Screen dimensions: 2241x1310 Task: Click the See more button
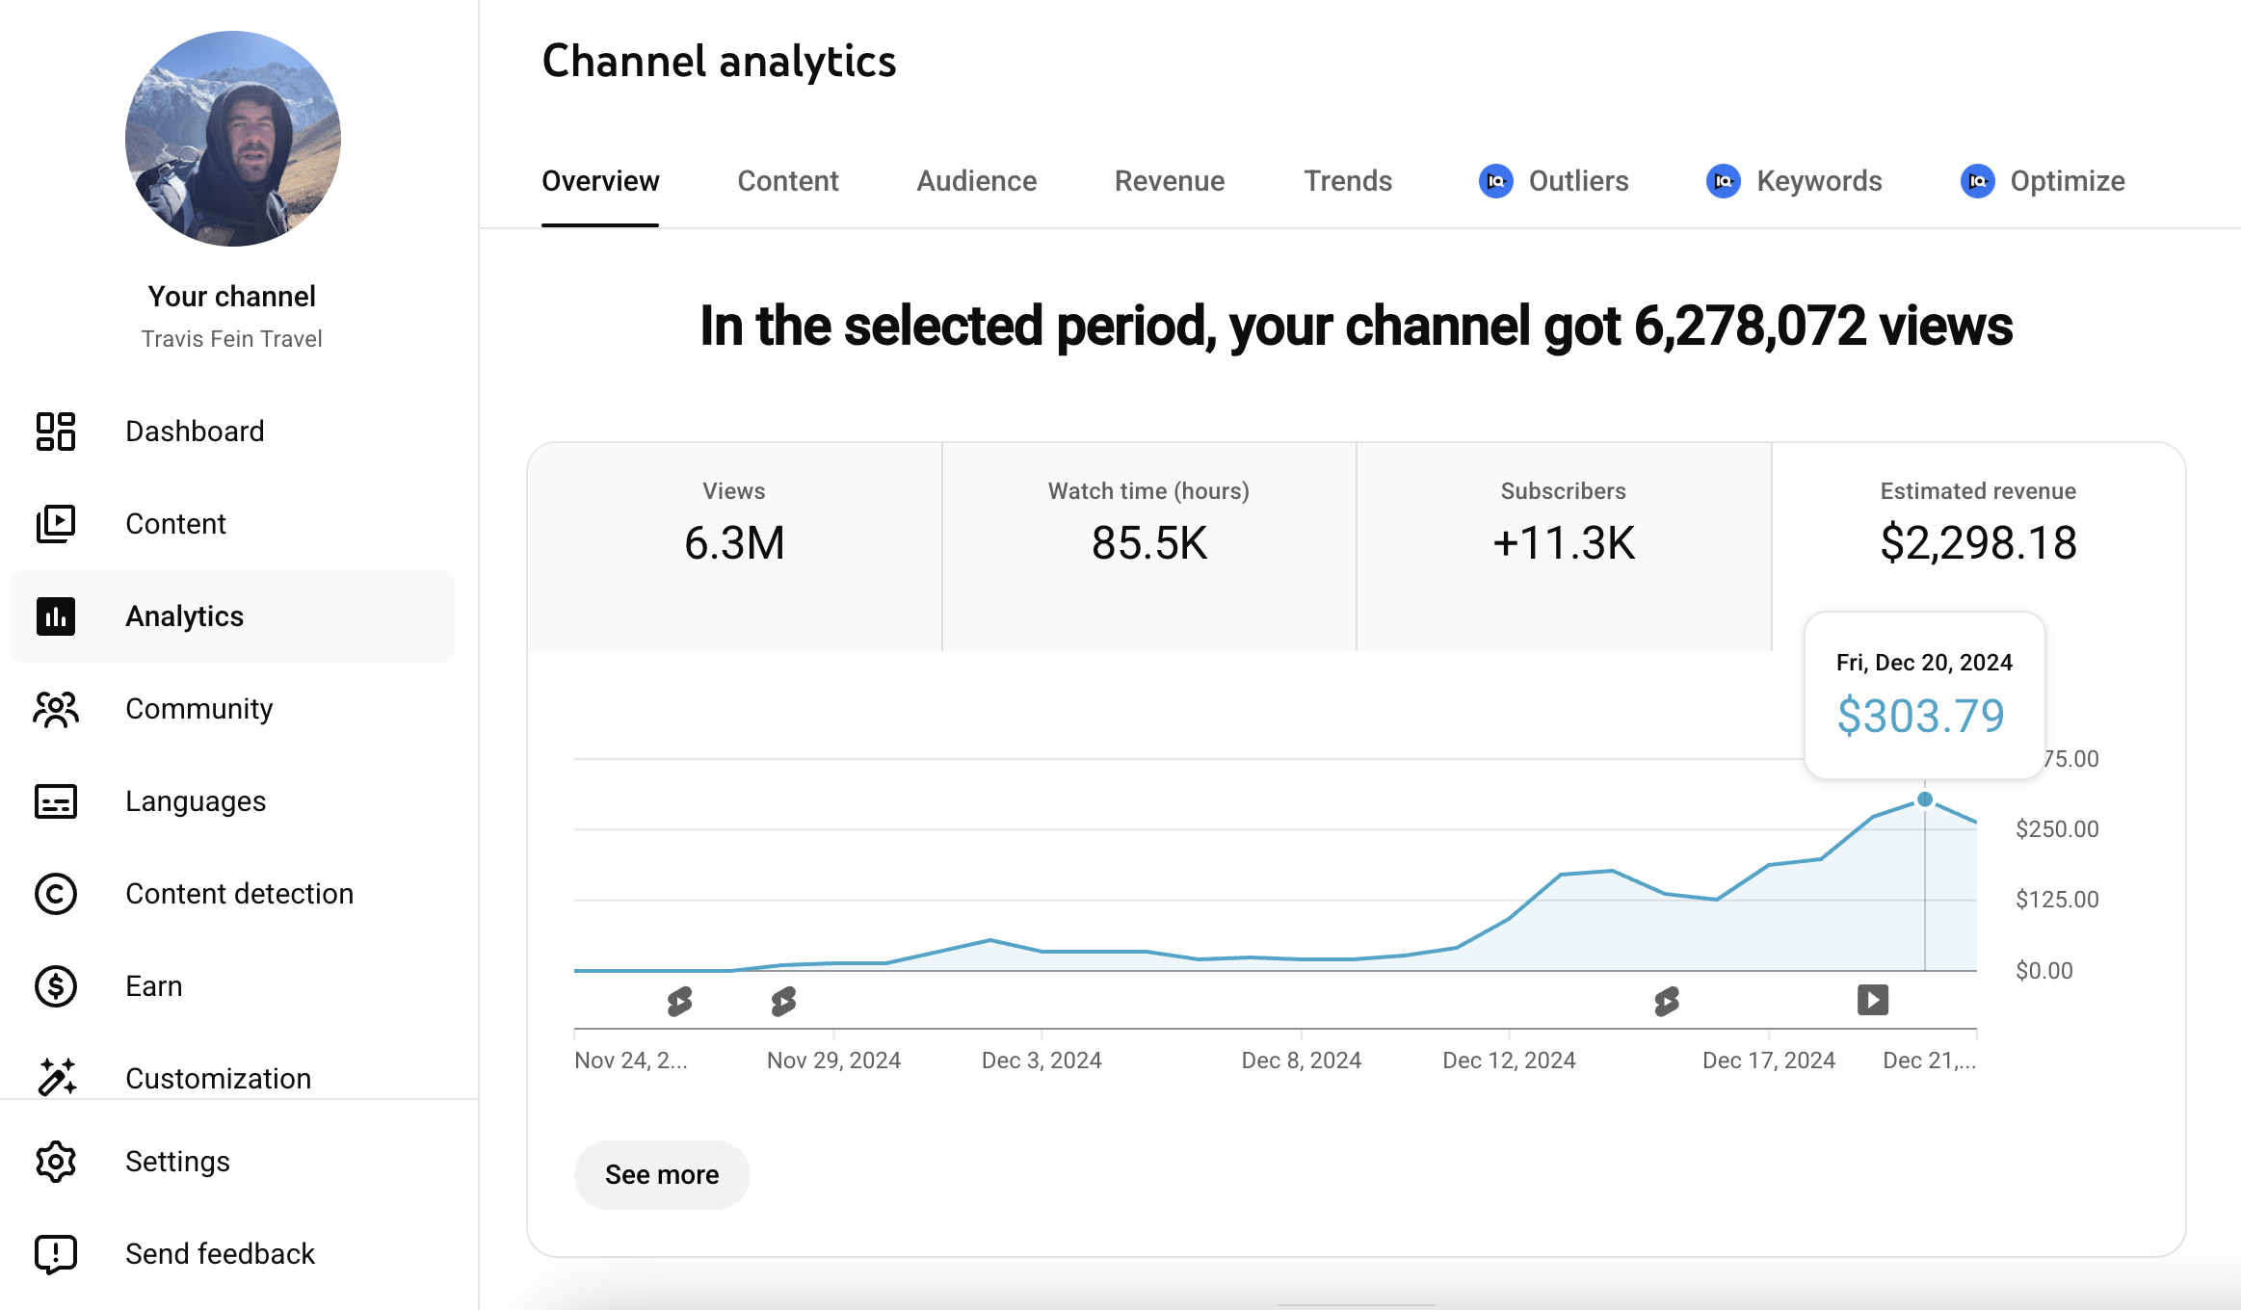662,1175
